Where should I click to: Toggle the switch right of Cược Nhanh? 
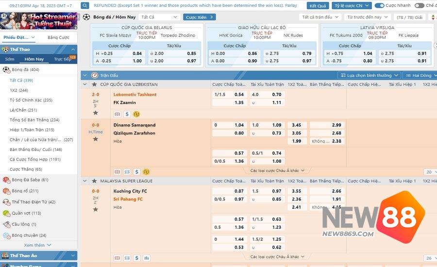pyautogui.click(x=419, y=6)
